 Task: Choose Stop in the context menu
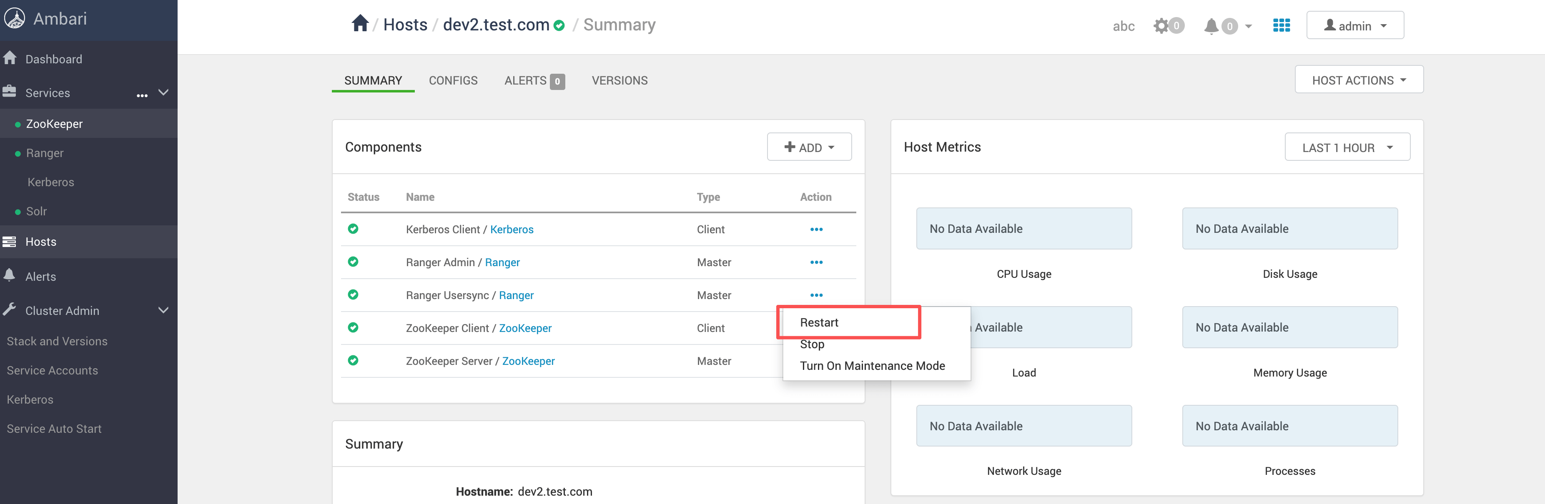coord(812,344)
